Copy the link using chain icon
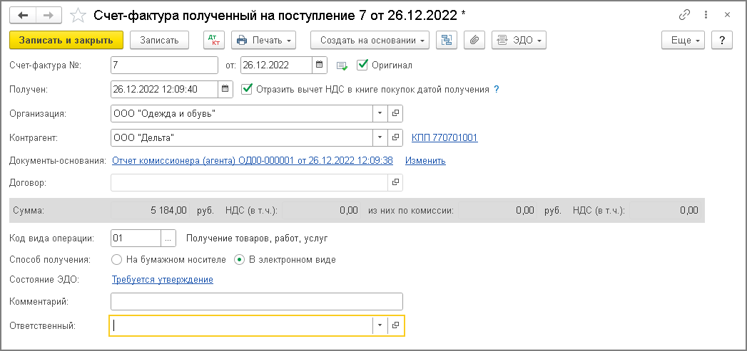 tap(686, 15)
